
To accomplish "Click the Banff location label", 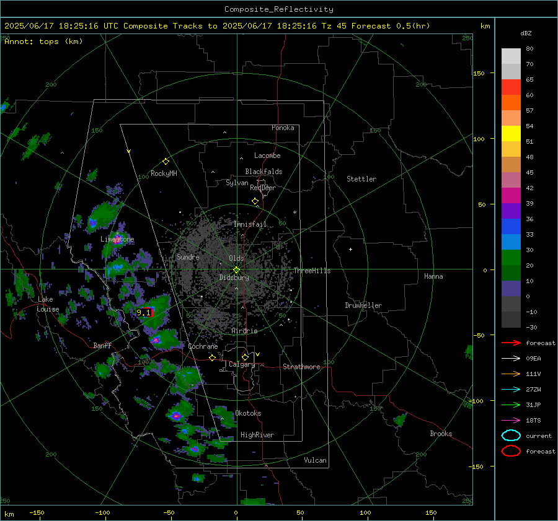I will tap(102, 345).
